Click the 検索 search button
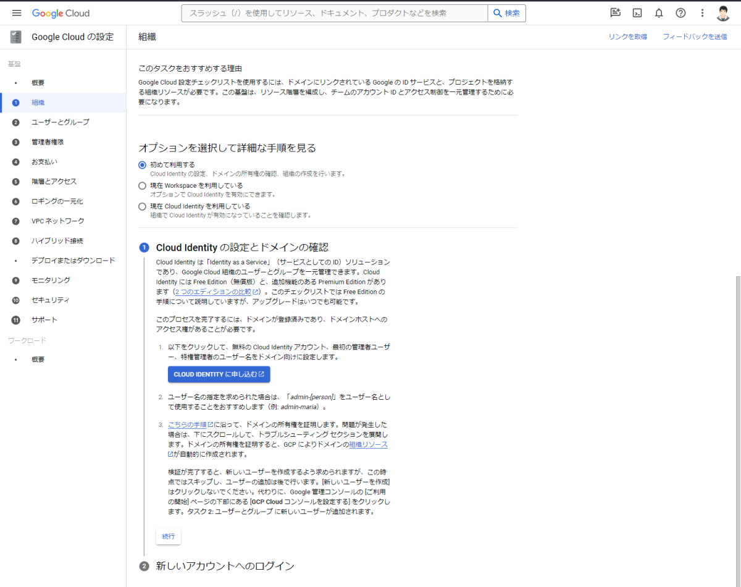This screenshot has width=741, height=587. pyautogui.click(x=507, y=13)
